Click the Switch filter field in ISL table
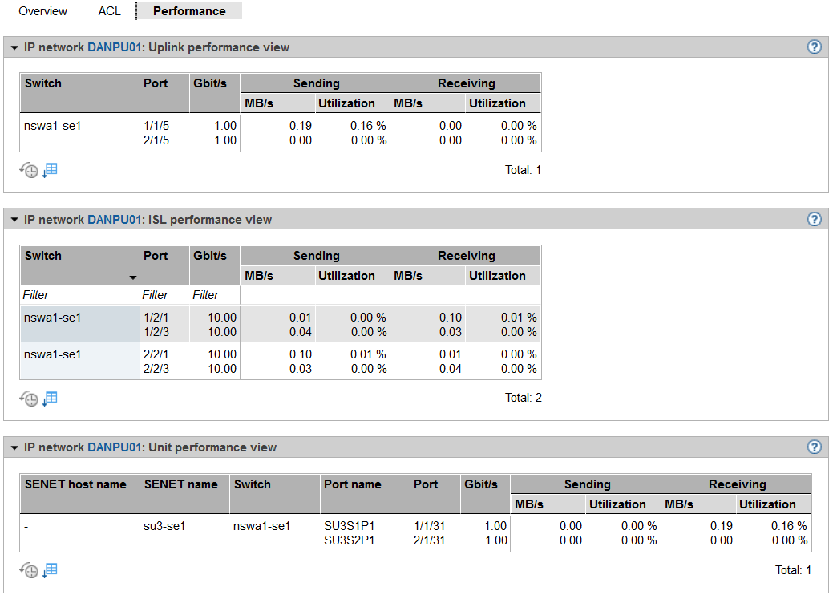This screenshot has height=599, width=833. pos(79,295)
